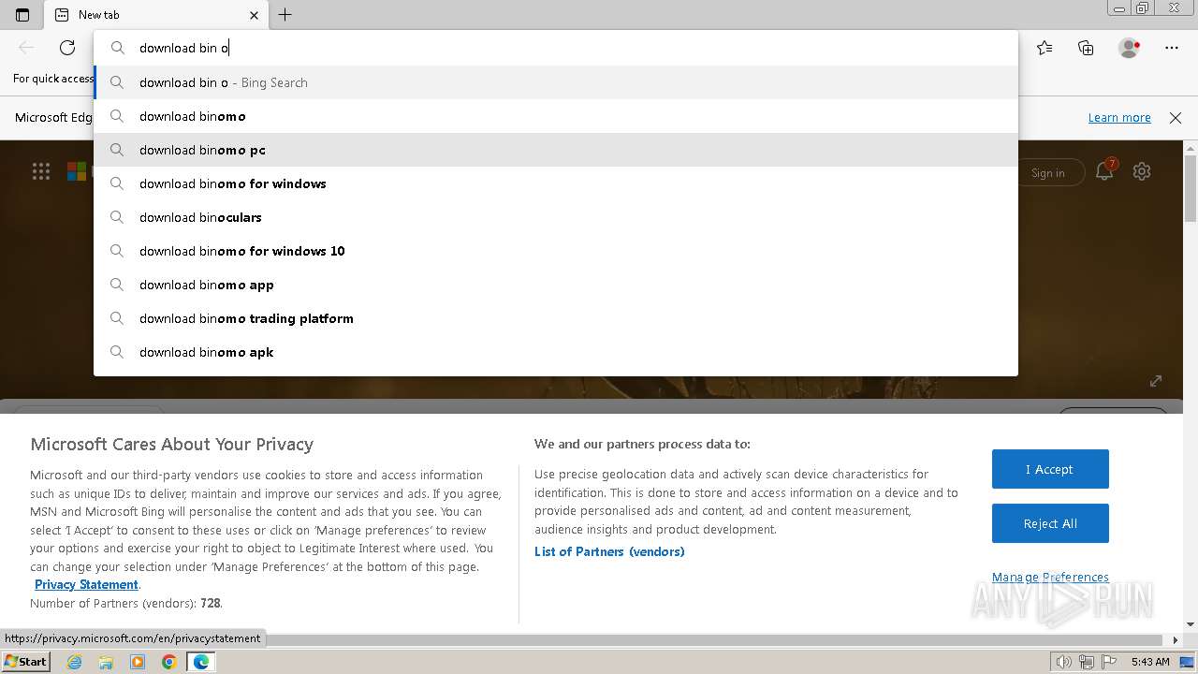Select suggestion 'download binomo'
1198x674 pixels.
pos(556,116)
